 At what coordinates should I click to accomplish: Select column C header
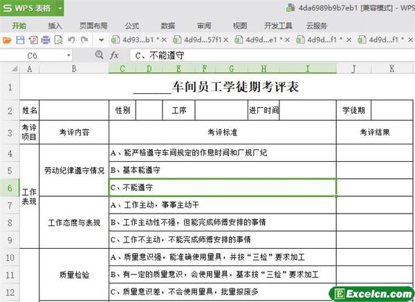122,68
